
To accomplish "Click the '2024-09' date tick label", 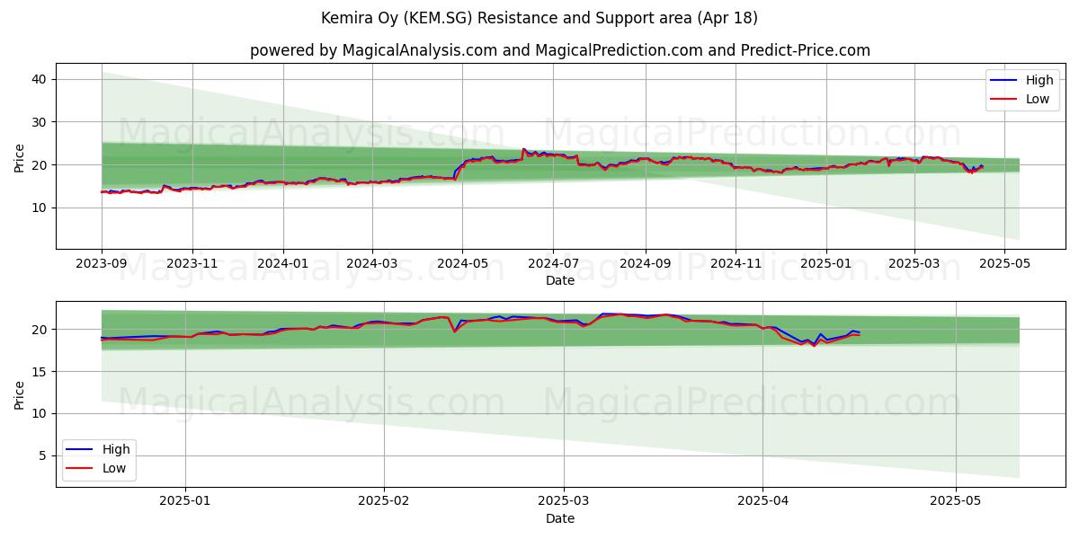I will [646, 265].
